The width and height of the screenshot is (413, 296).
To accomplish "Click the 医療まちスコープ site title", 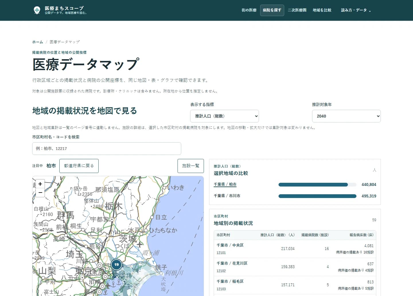I will coord(64,8).
